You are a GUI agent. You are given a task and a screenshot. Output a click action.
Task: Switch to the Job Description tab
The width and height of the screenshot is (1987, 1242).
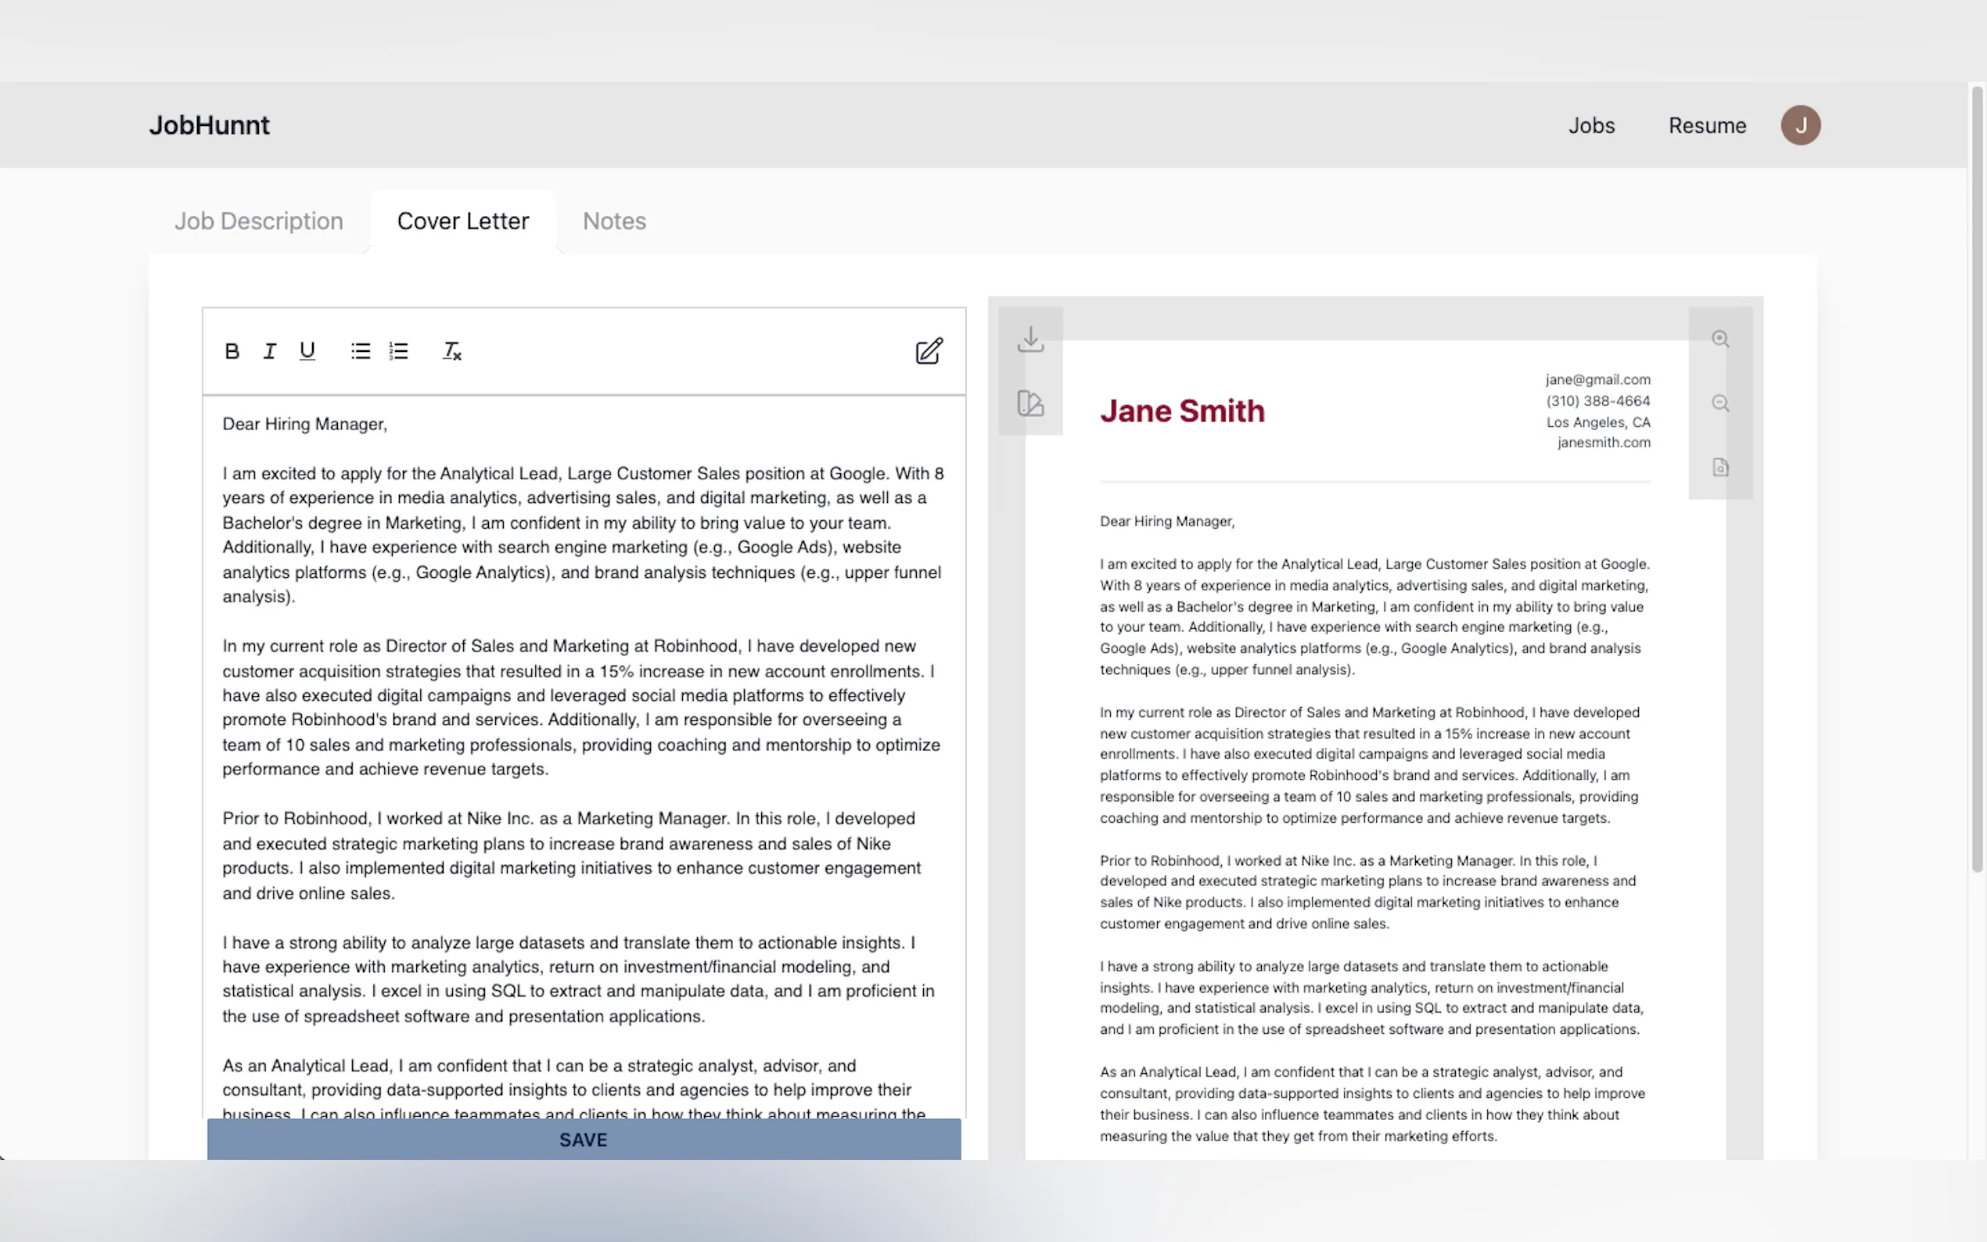[259, 221]
